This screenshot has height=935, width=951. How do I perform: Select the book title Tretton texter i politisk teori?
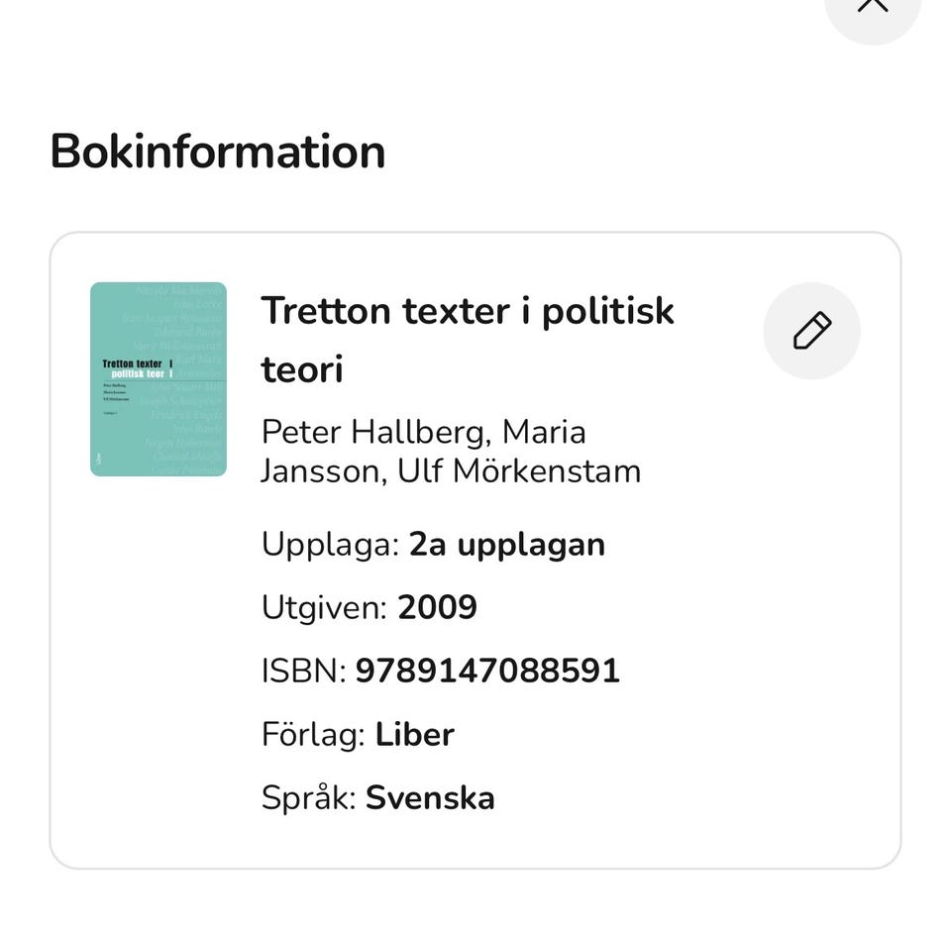(x=467, y=340)
